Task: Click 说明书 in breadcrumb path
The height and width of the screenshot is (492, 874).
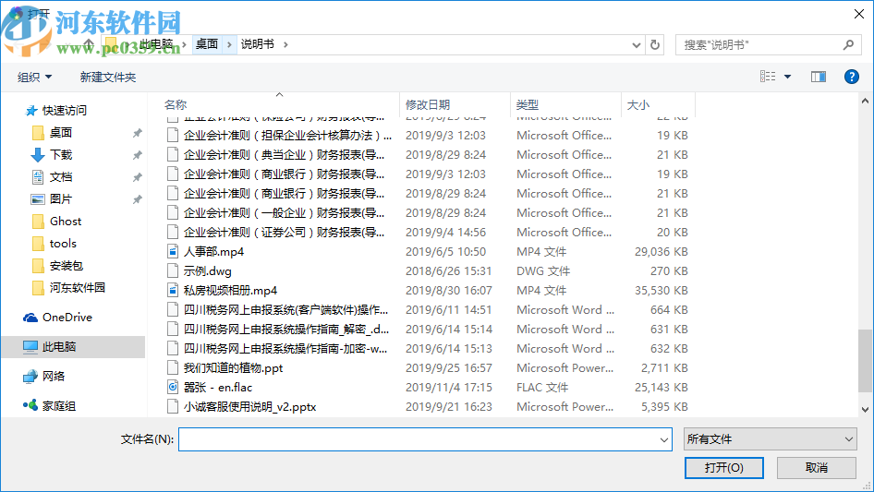Action: (x=257, y=44)
